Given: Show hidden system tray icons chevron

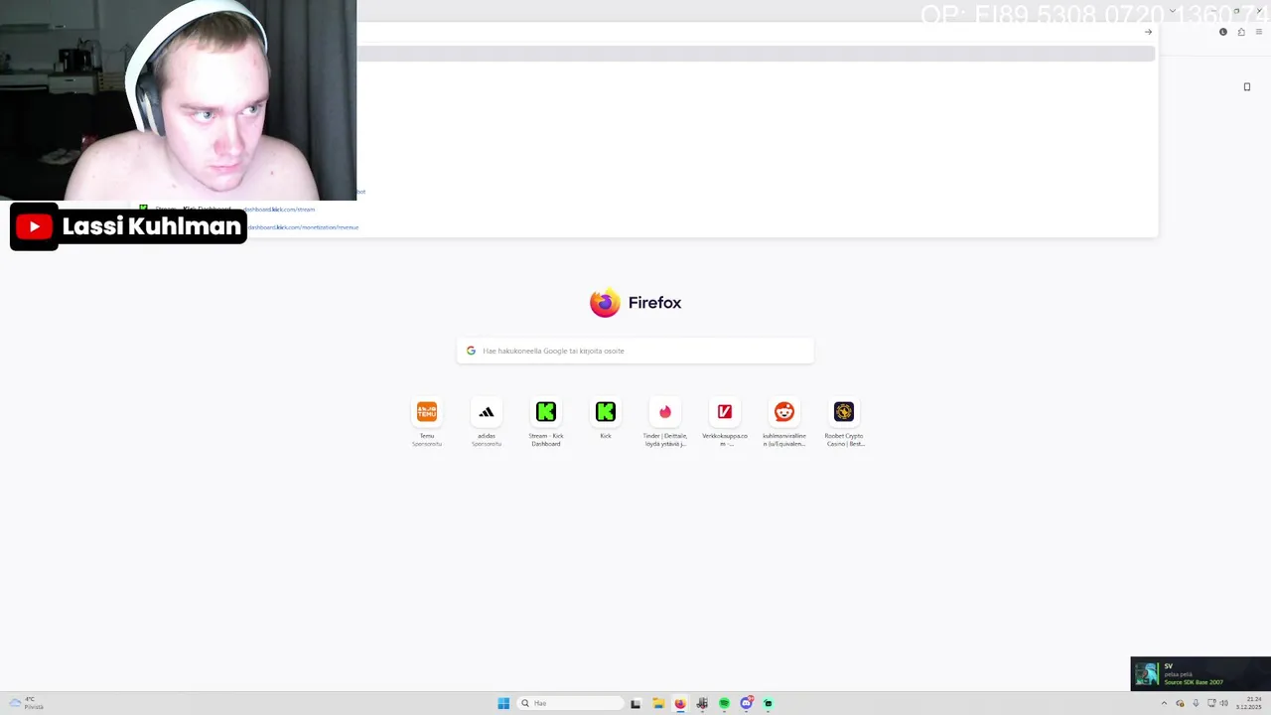Looking at the screenshot, I should click(1165, 703).
